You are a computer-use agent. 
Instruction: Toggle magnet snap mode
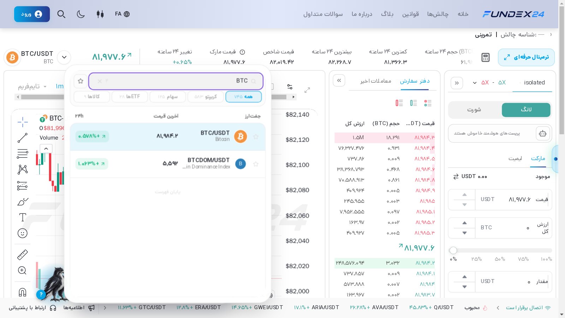click(x=23, y=292)
